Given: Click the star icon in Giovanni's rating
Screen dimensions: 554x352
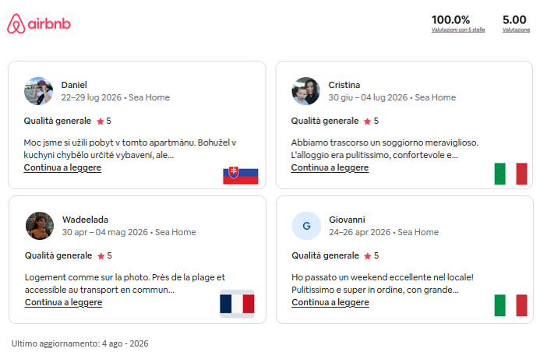Looking at the screenshot, I should click(368, 256).
